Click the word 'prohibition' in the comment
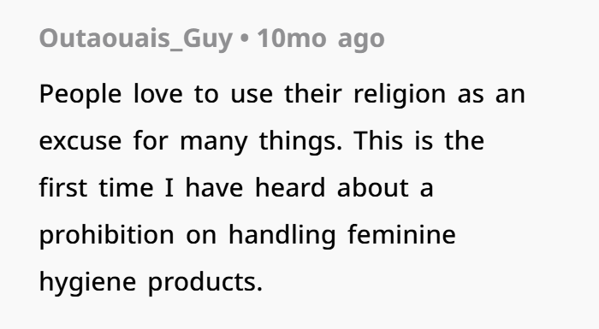This screenshot has height=329, width=599. point(107,235)
